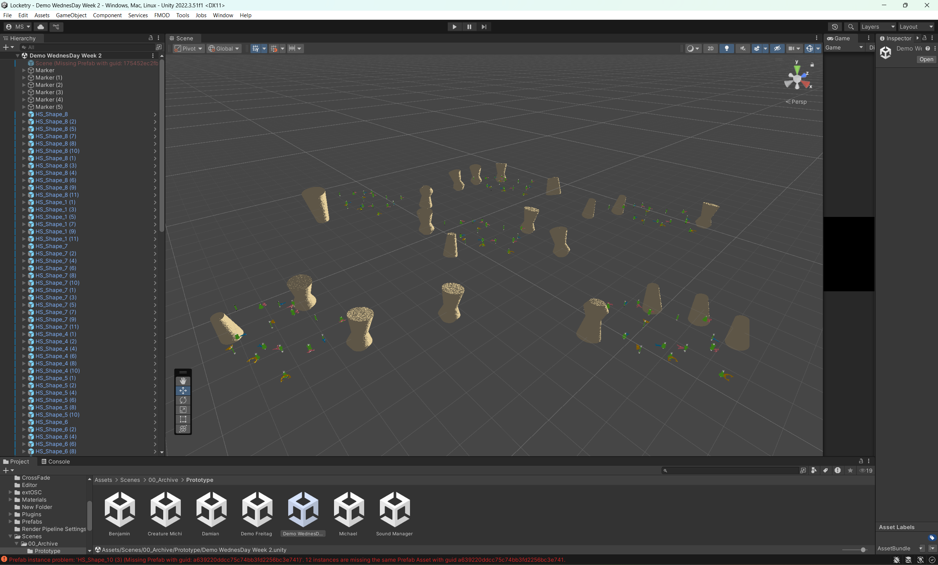This screenshot has height=565, width=938.
Task: Open Project search window icon next to search field
Action: pyautogui.click(x=803, y=470)
